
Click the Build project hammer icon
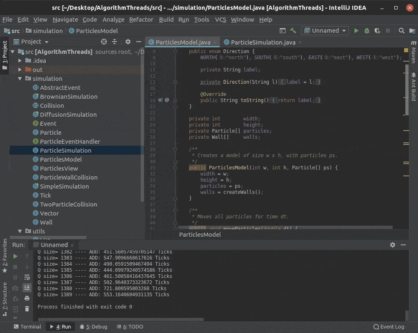(293, 31)
